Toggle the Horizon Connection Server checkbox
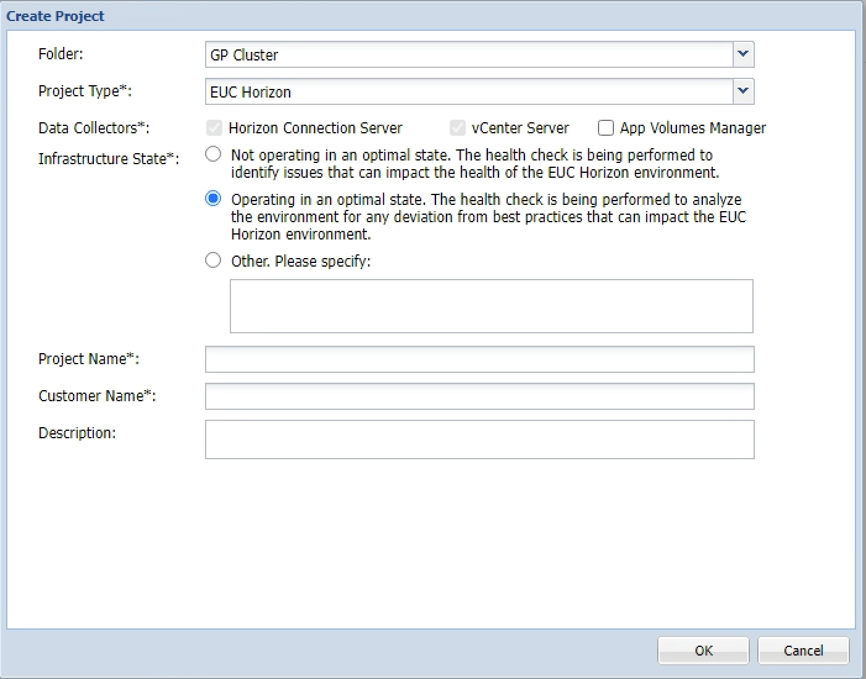The width and height of the screenshot is (866, 679). point(214,128)
